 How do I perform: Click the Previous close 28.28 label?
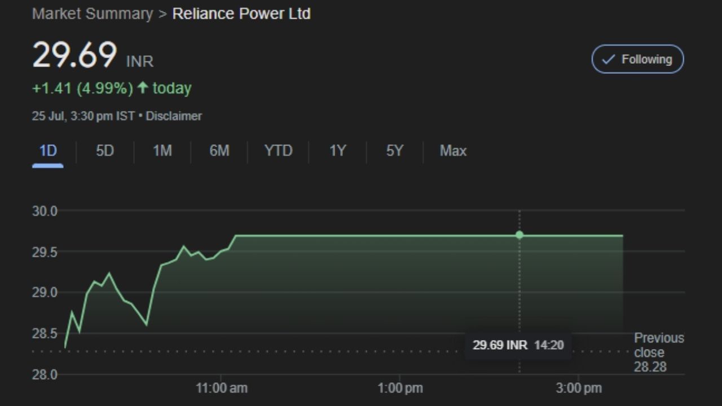pyautogui.click(x=658, y=352)
